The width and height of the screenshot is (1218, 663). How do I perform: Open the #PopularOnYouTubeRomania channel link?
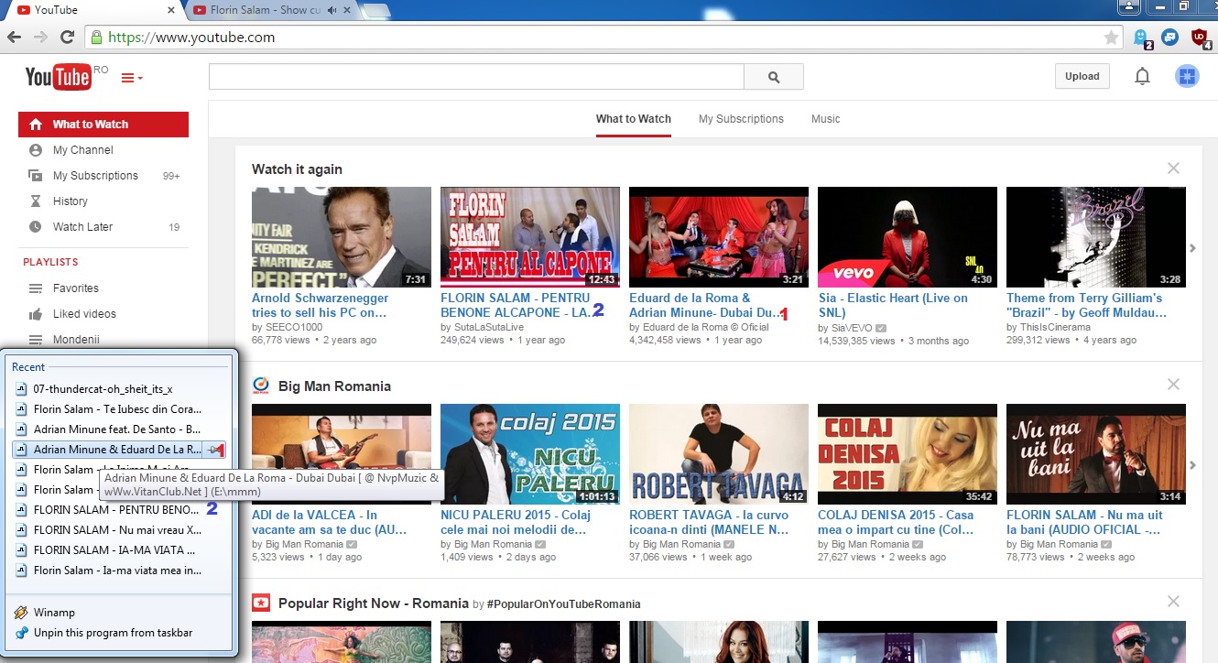tap(563, 603)
